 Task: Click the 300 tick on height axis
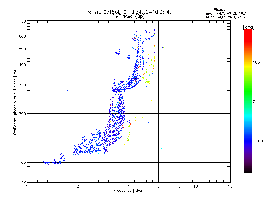click(x=22, y=85)
